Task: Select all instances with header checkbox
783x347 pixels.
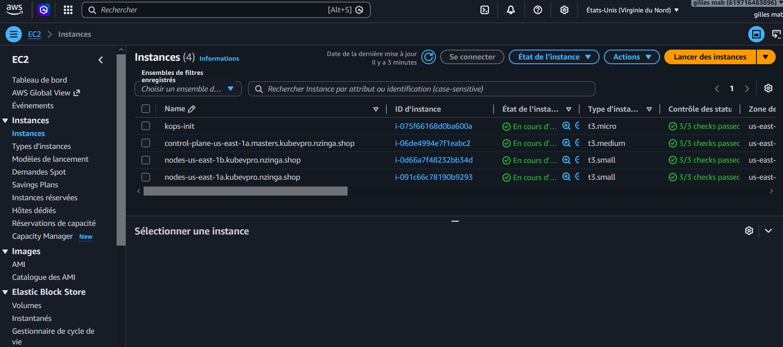Action: click(x=146, y=109)
